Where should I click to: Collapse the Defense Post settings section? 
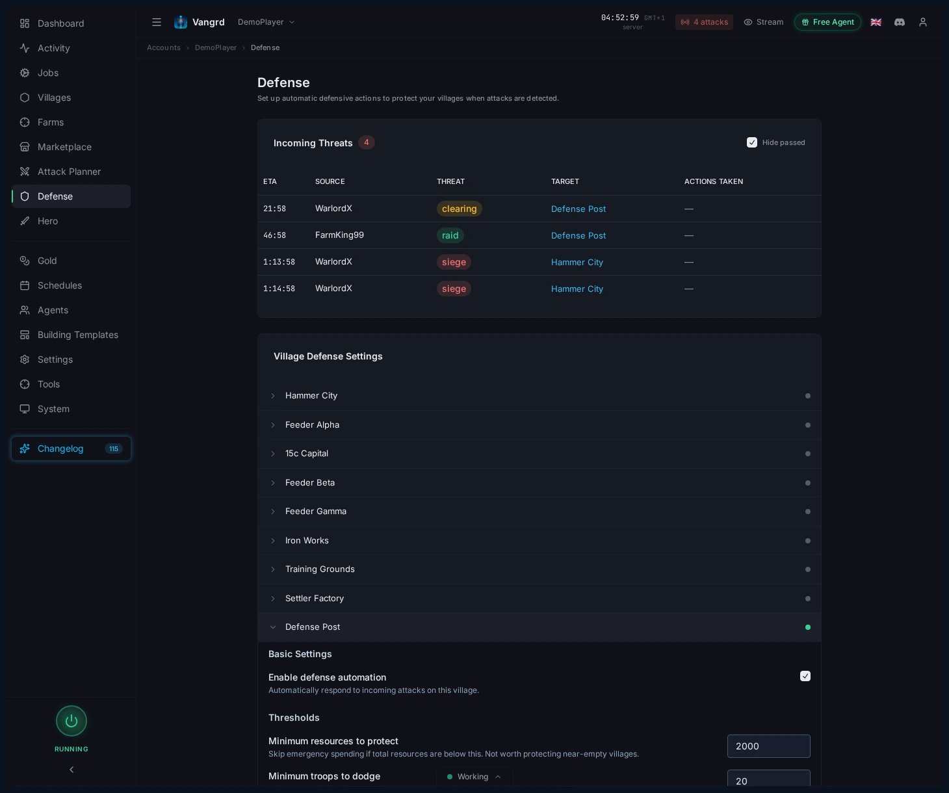click(273, 627)
